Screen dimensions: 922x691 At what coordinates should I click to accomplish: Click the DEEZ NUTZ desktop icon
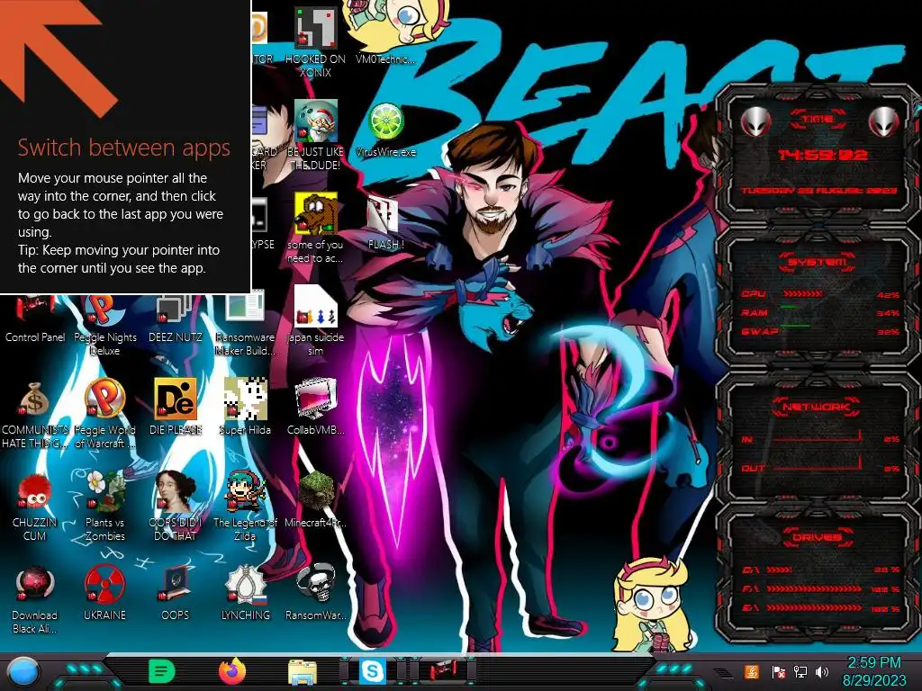[x=175, y=308]
